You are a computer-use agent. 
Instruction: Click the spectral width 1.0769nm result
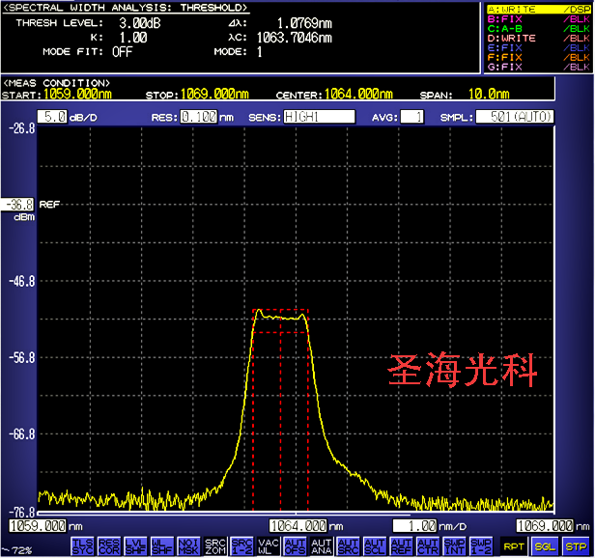pos(304,23)
